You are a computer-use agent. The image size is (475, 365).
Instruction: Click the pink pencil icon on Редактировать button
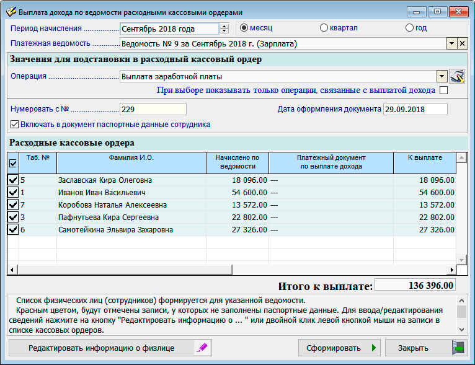(x=202, y=348)
